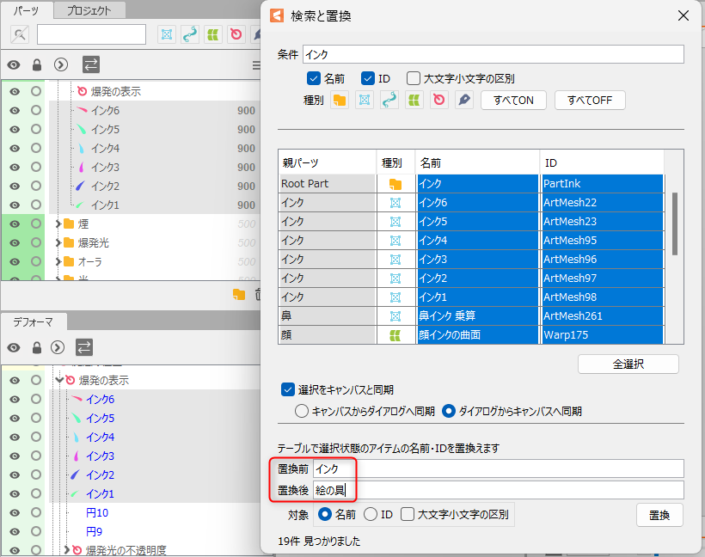This screenshot has width=705, height=557.
Task: Switch to the プロジェクト tab
Action: (89, 10)
